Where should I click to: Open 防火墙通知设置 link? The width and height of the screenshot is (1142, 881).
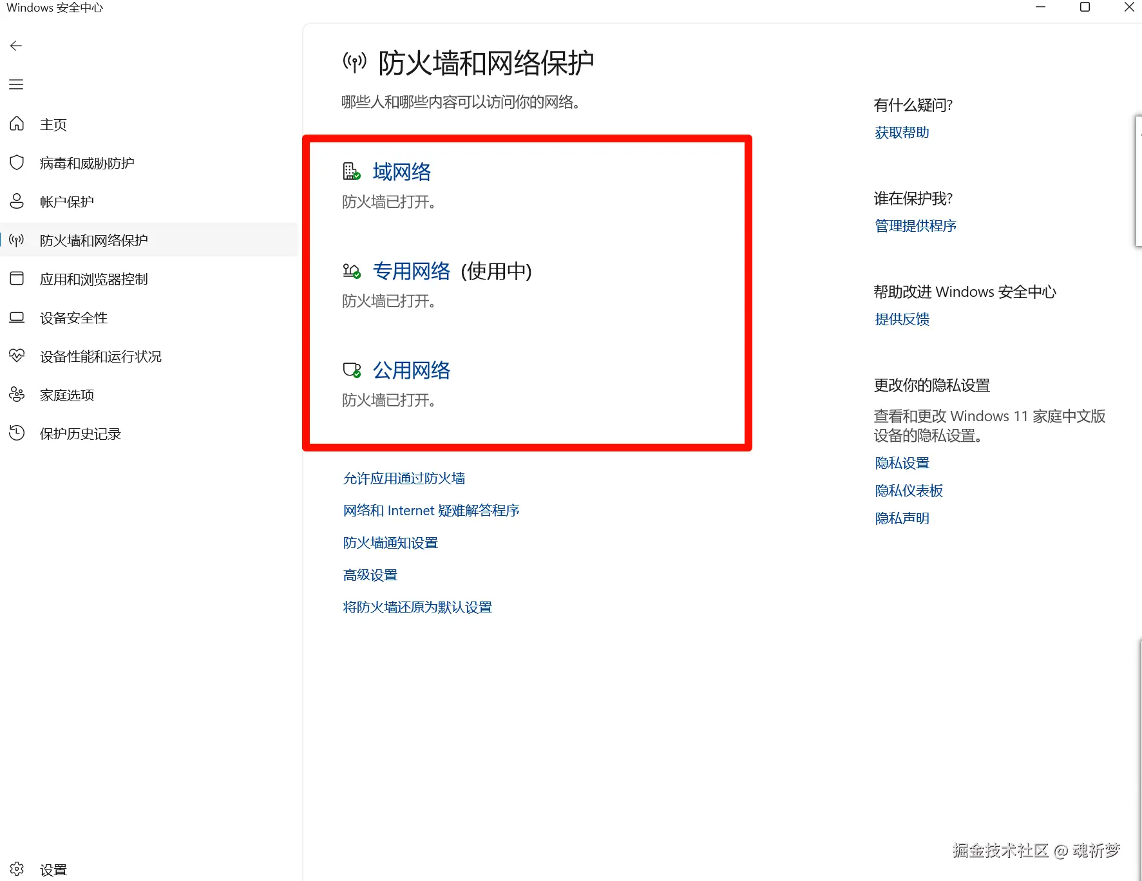click(390, 543)
